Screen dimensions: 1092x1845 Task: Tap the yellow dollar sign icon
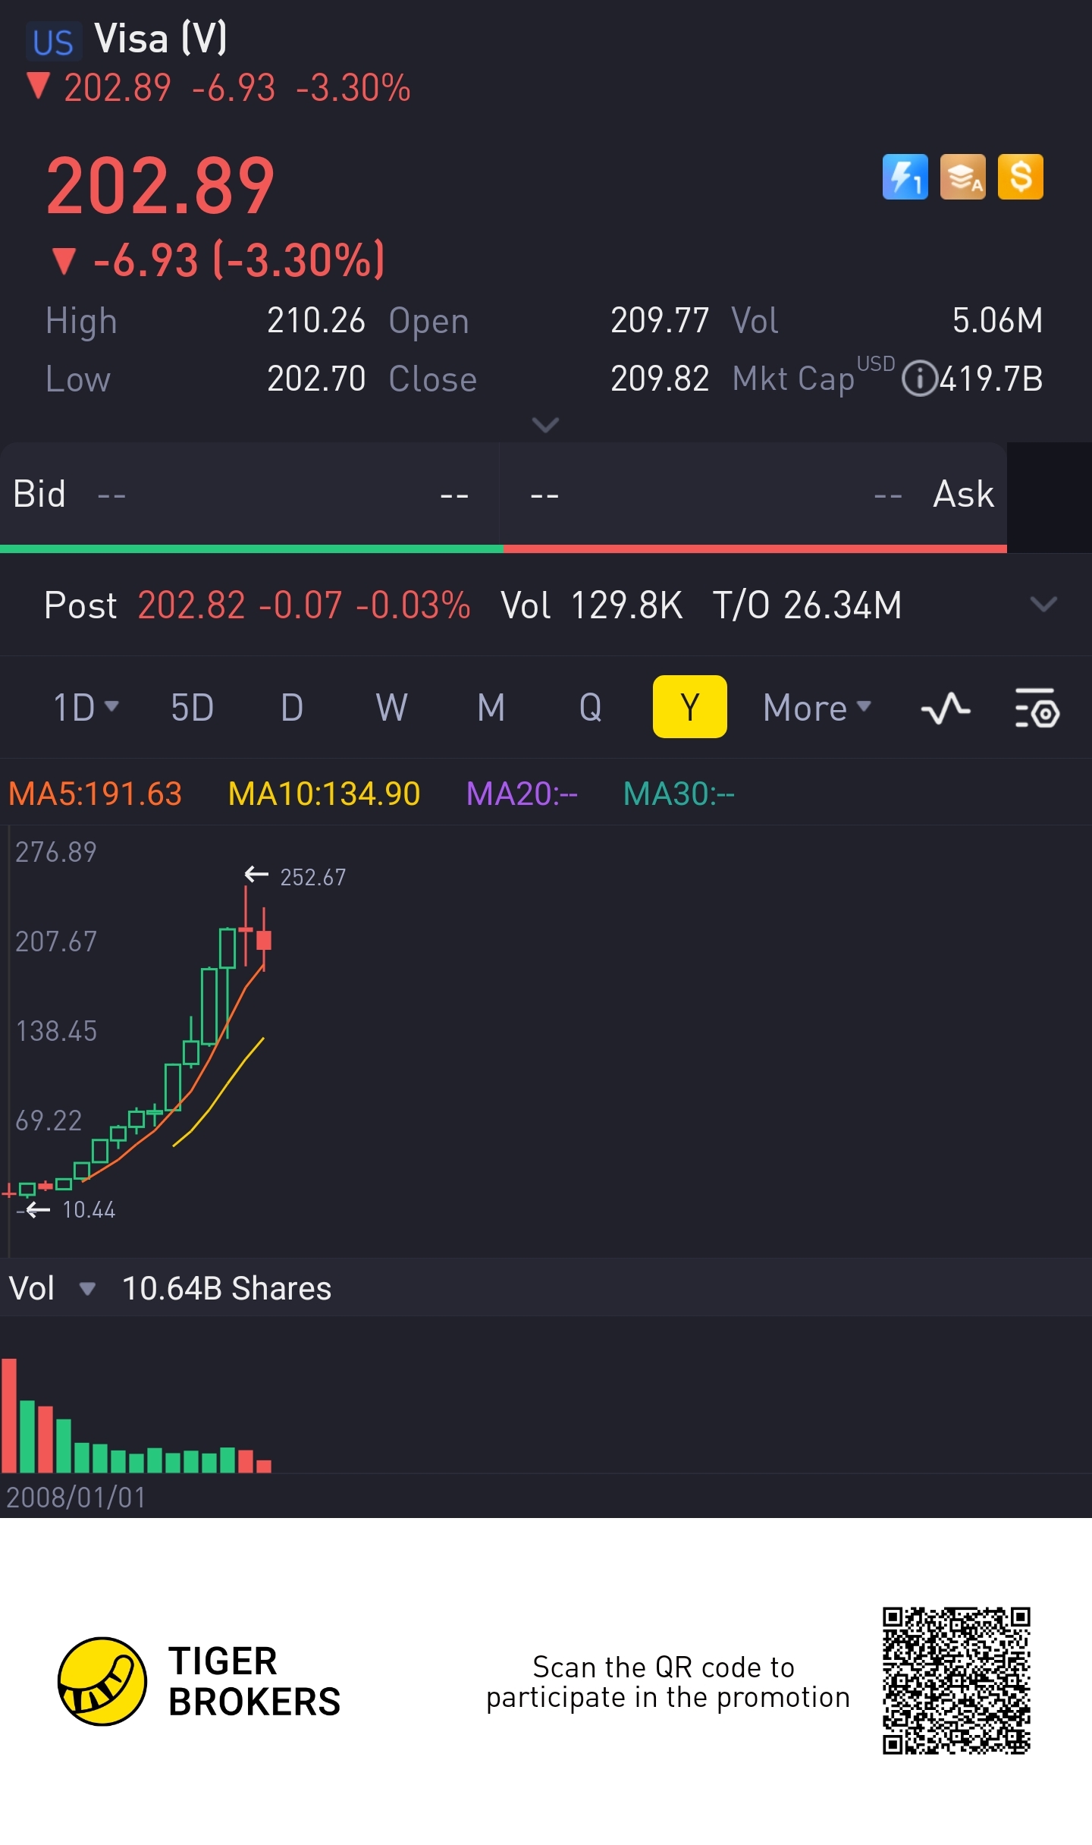1020,177
